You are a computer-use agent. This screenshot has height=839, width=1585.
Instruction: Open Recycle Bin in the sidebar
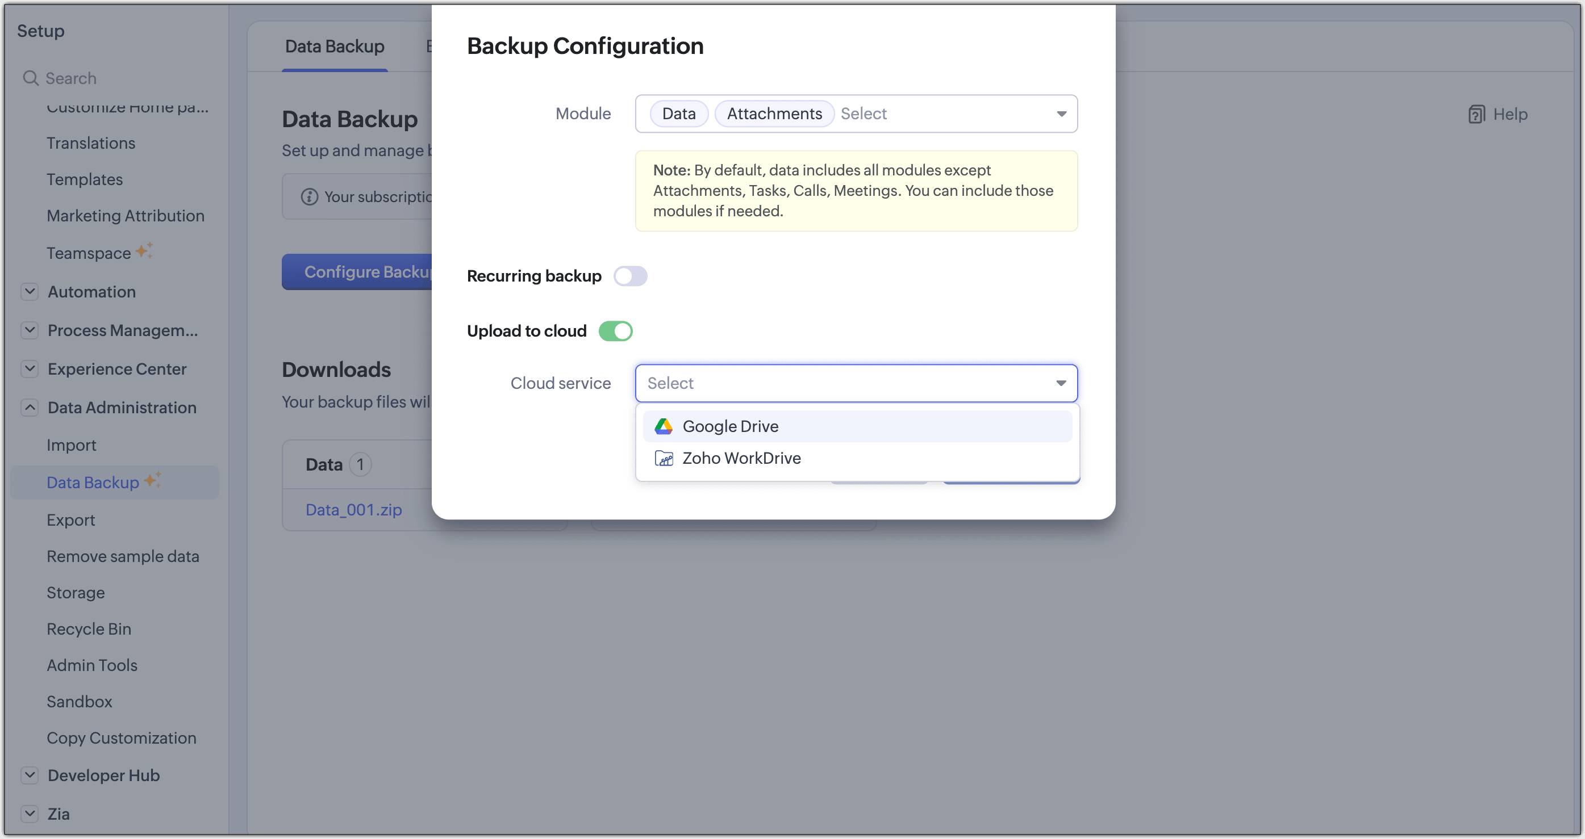89,629
